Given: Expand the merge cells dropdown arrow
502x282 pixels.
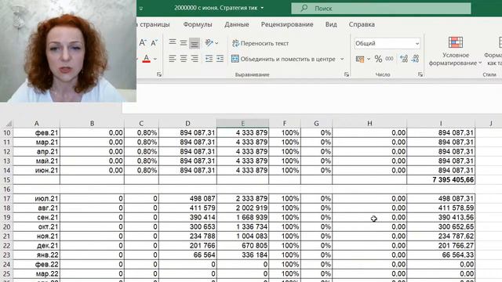Looking at the screenshot, I should click(x=342, y=60).
